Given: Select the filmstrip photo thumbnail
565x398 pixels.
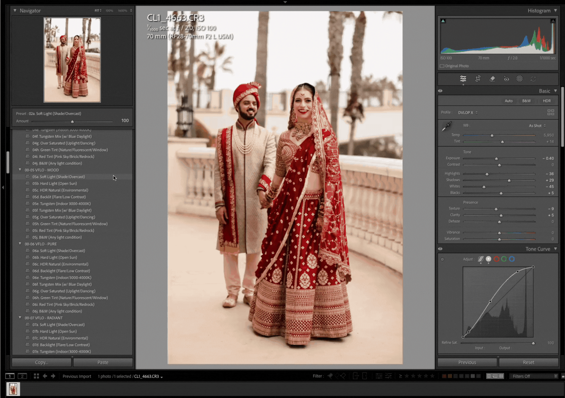Looking at the screenshot, I should (x=13, y=389).
